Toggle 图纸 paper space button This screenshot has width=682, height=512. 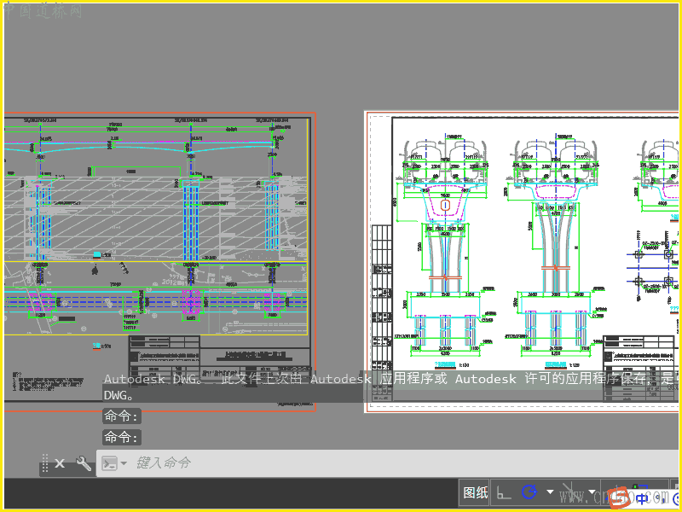[476, 492]
